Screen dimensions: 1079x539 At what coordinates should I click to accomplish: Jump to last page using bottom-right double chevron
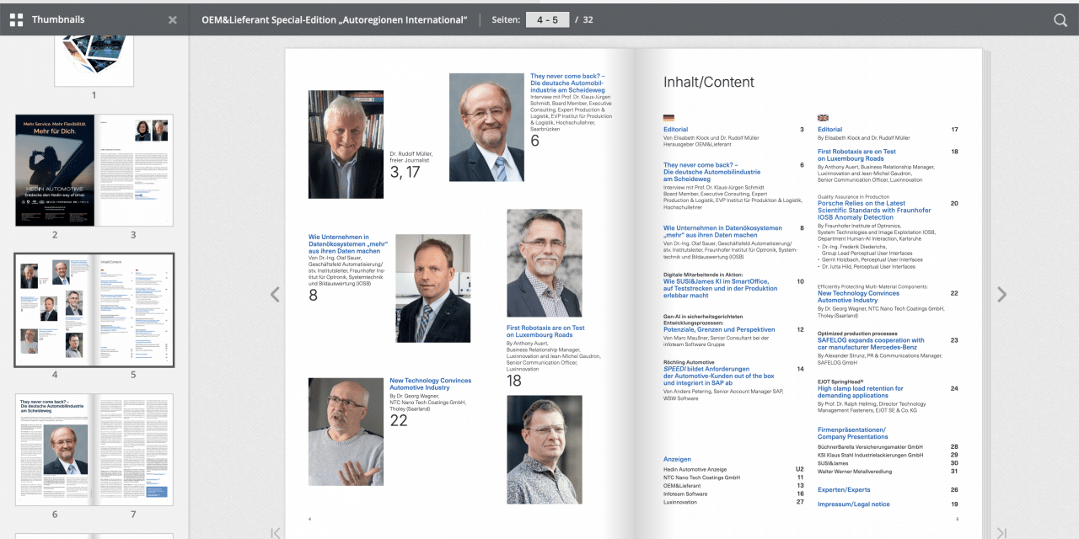pyautogui.click(x=1001, y=532)
